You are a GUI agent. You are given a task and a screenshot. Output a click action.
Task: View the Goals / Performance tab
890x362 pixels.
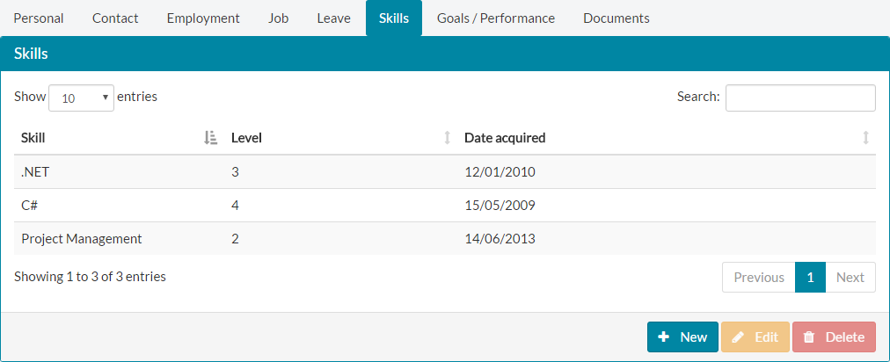coord(495,18)
